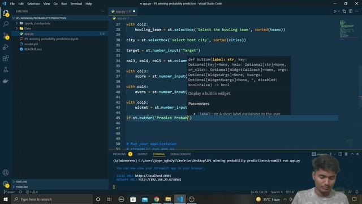Open the Docker whale view

click(6, 80)
